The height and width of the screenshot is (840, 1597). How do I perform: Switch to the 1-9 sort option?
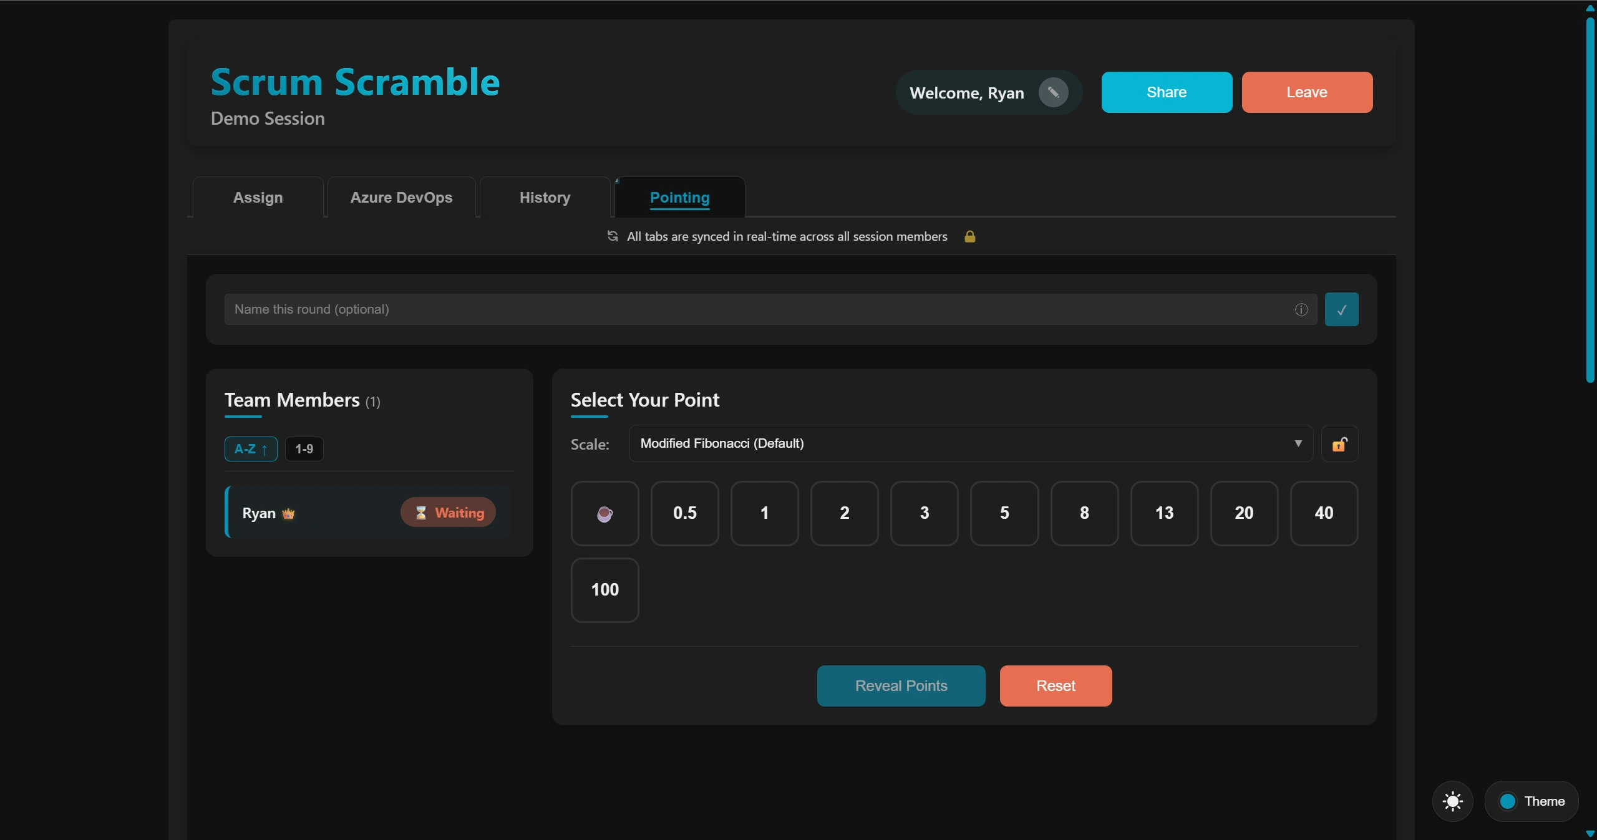pos(304,448)
